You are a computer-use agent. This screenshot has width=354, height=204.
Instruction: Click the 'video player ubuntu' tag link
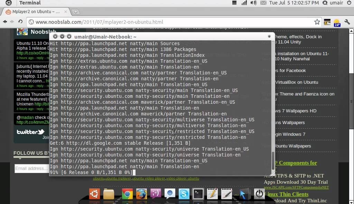(183, 178)
